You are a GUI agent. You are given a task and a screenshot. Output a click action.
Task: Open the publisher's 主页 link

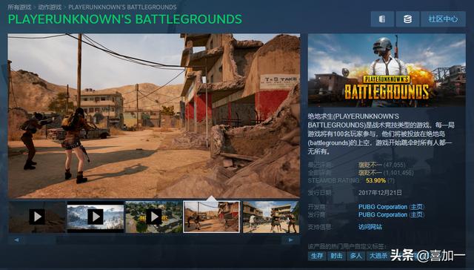(x=416, y=214)
